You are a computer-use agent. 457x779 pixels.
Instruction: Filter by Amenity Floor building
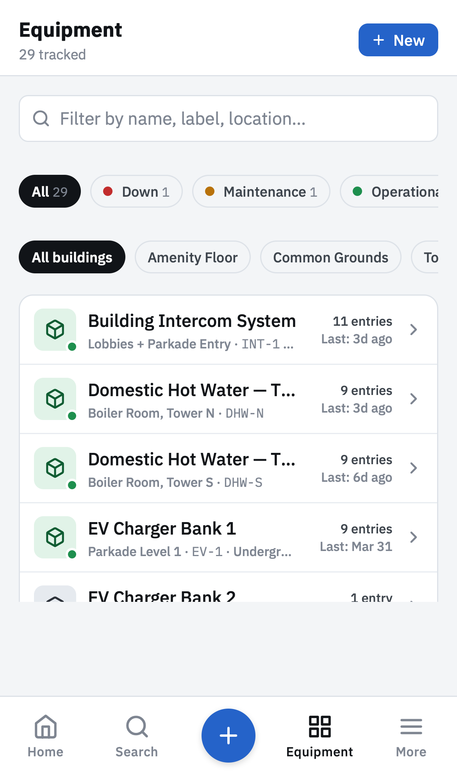[193, 257]
